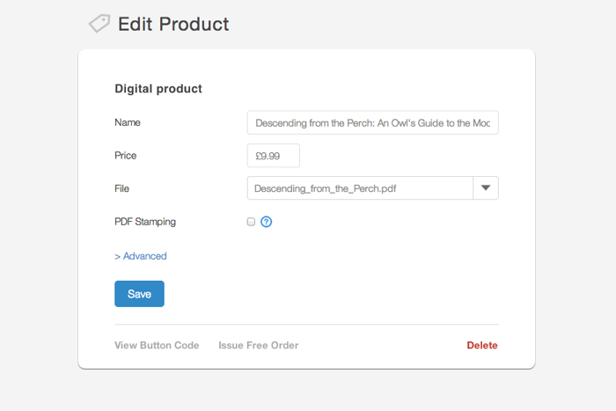This screenshot has height=411, width=616.
Task: Click the '>' chevron before Advanced
Action: pyautogui.click(x=118, y=256)
